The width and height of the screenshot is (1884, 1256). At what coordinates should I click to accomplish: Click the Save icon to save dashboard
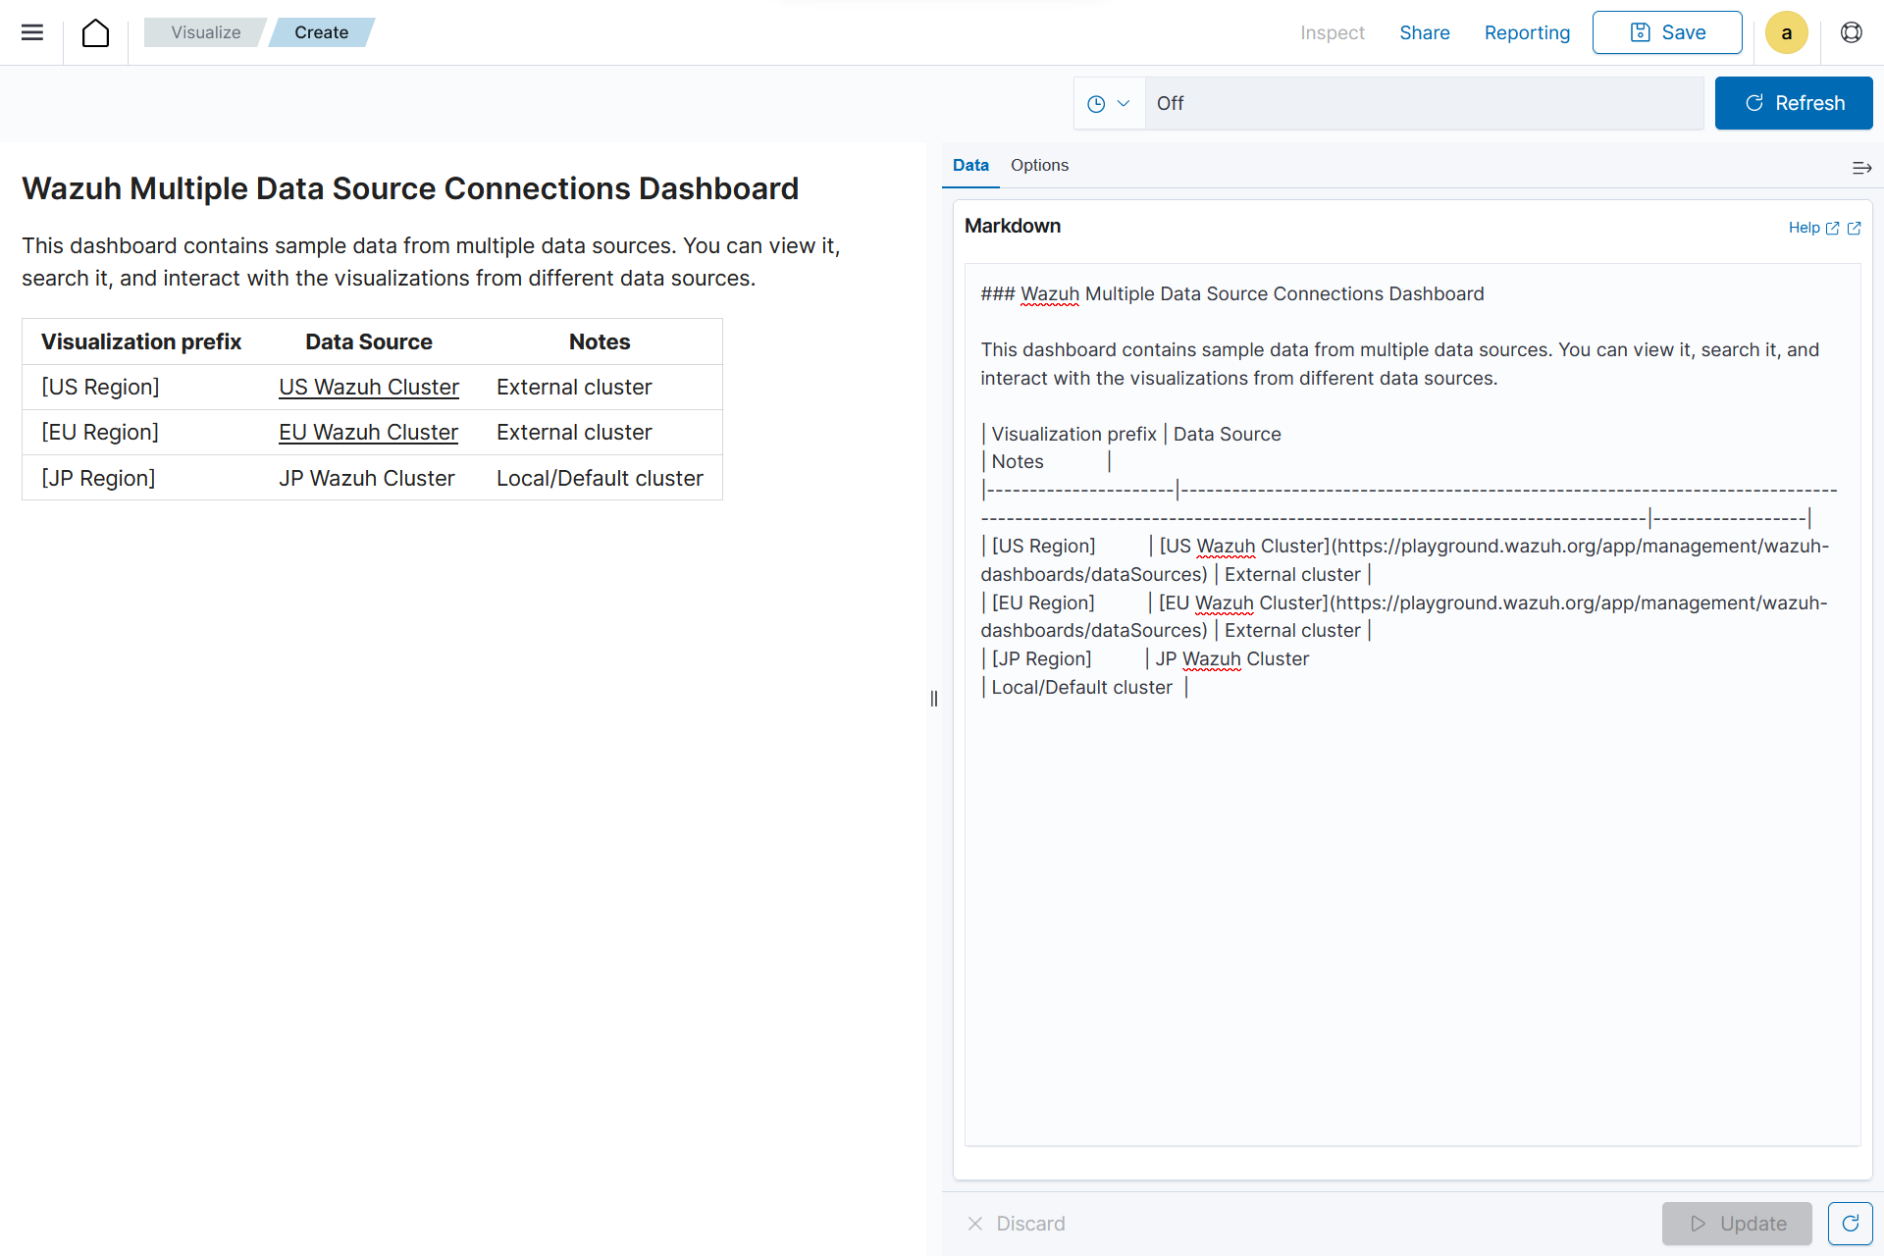[x=1667, y=32]
